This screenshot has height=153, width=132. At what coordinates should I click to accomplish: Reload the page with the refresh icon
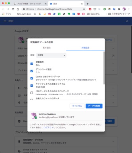[x=13, y=9]
